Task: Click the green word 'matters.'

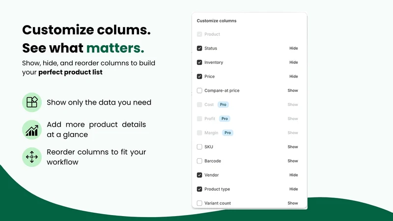Action: (115, 48)
